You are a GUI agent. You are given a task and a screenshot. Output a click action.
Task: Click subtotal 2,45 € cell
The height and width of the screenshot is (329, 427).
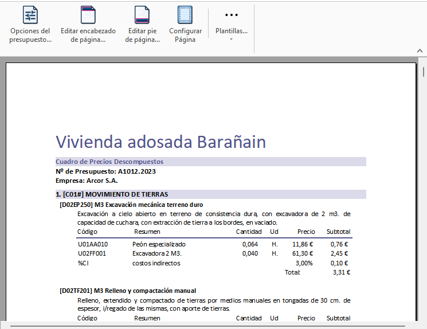(x=339, y=253)
